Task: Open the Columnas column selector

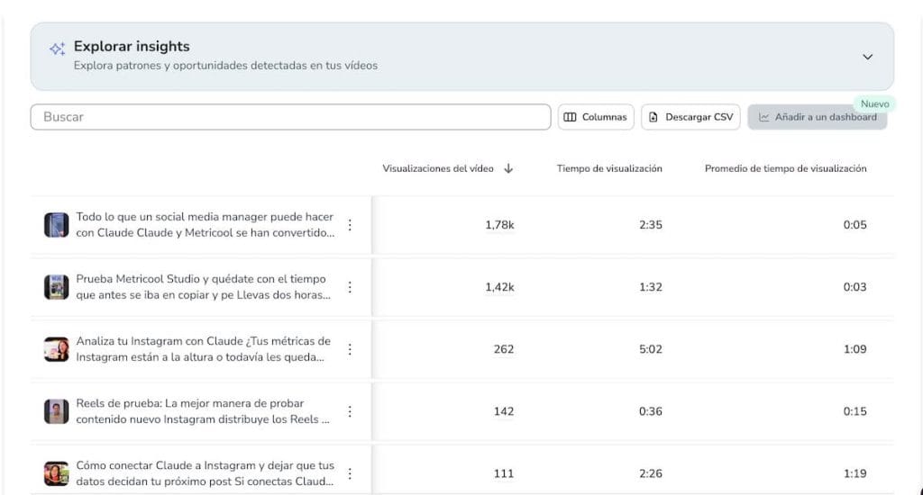Action: pyautogui.click(x=596, y=117)
